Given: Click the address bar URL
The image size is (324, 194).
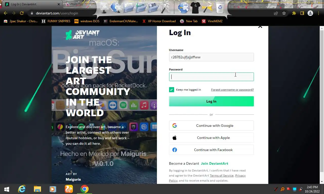Looking at the screenshot, I should 57,13.
